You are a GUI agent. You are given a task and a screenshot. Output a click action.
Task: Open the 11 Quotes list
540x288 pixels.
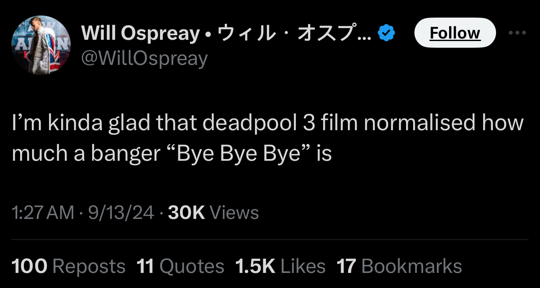180,266
